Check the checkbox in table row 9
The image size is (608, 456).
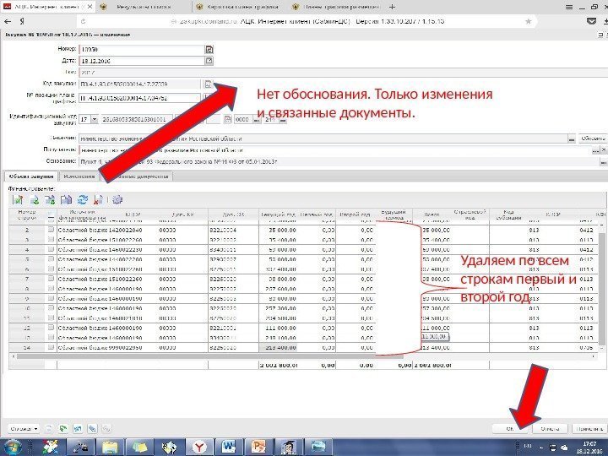[51, 298]
